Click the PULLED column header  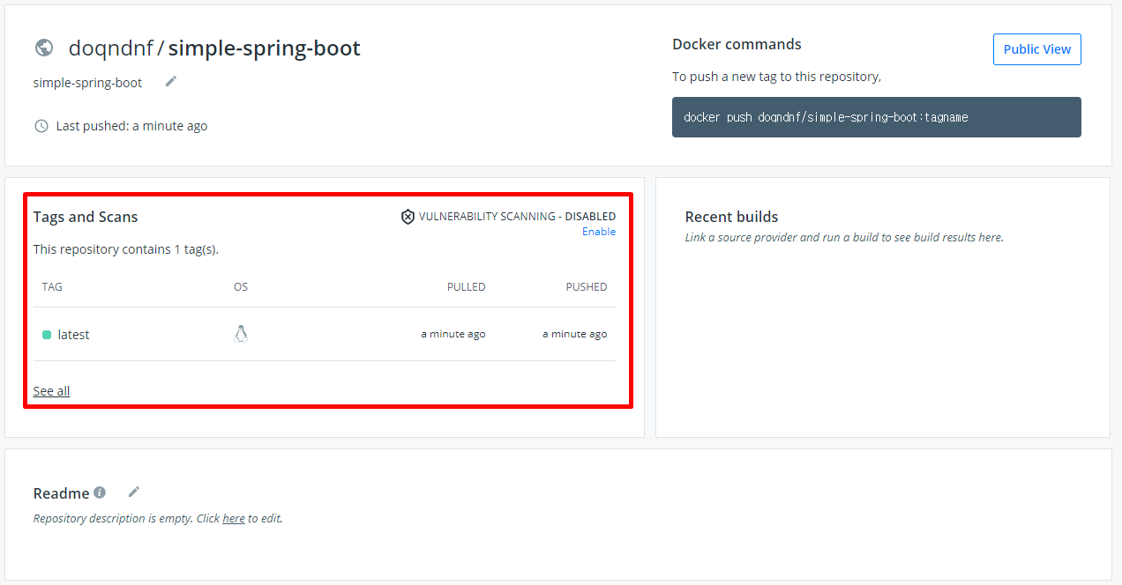(467, 287)
